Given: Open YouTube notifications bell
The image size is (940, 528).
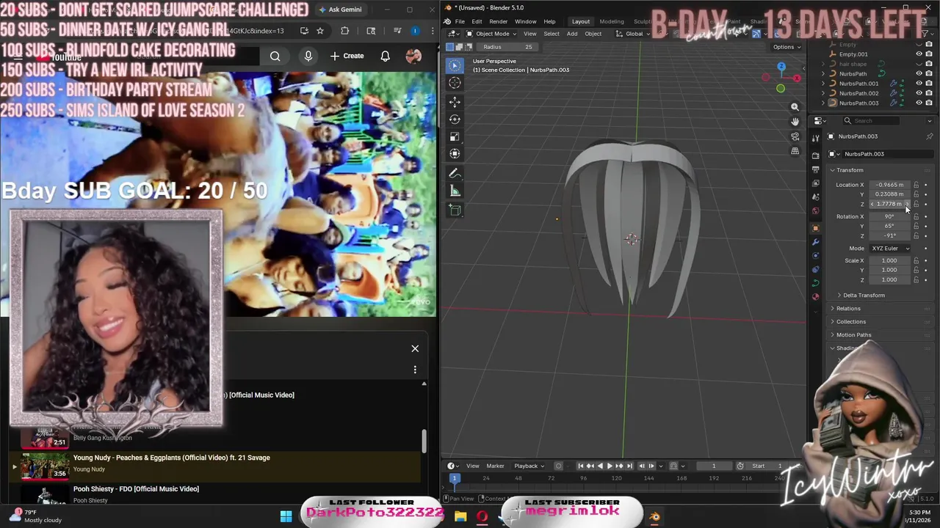Looking at the screenshot, I should point(385,56).
